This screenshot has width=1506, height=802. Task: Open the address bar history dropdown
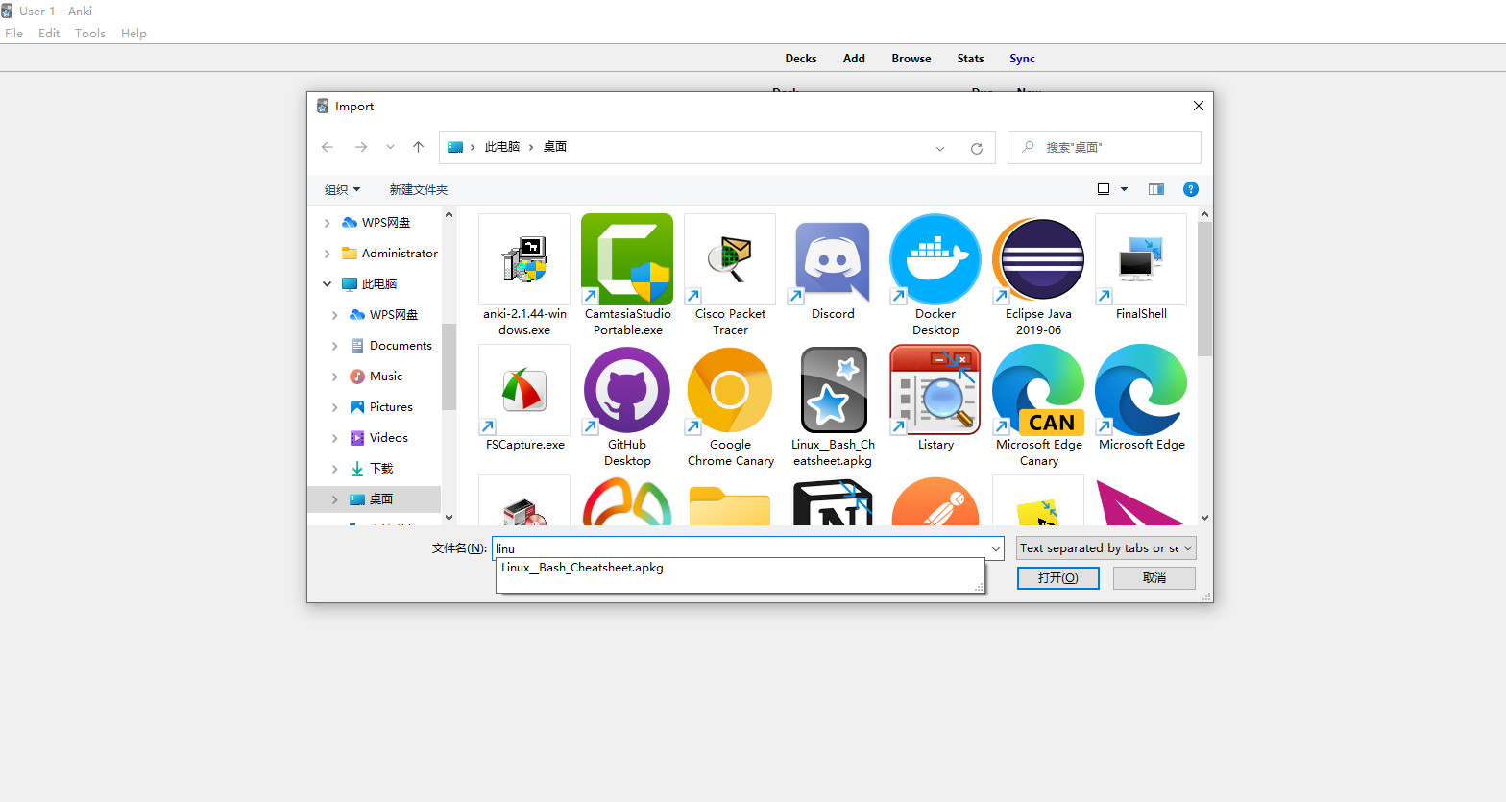pos(940,148)
